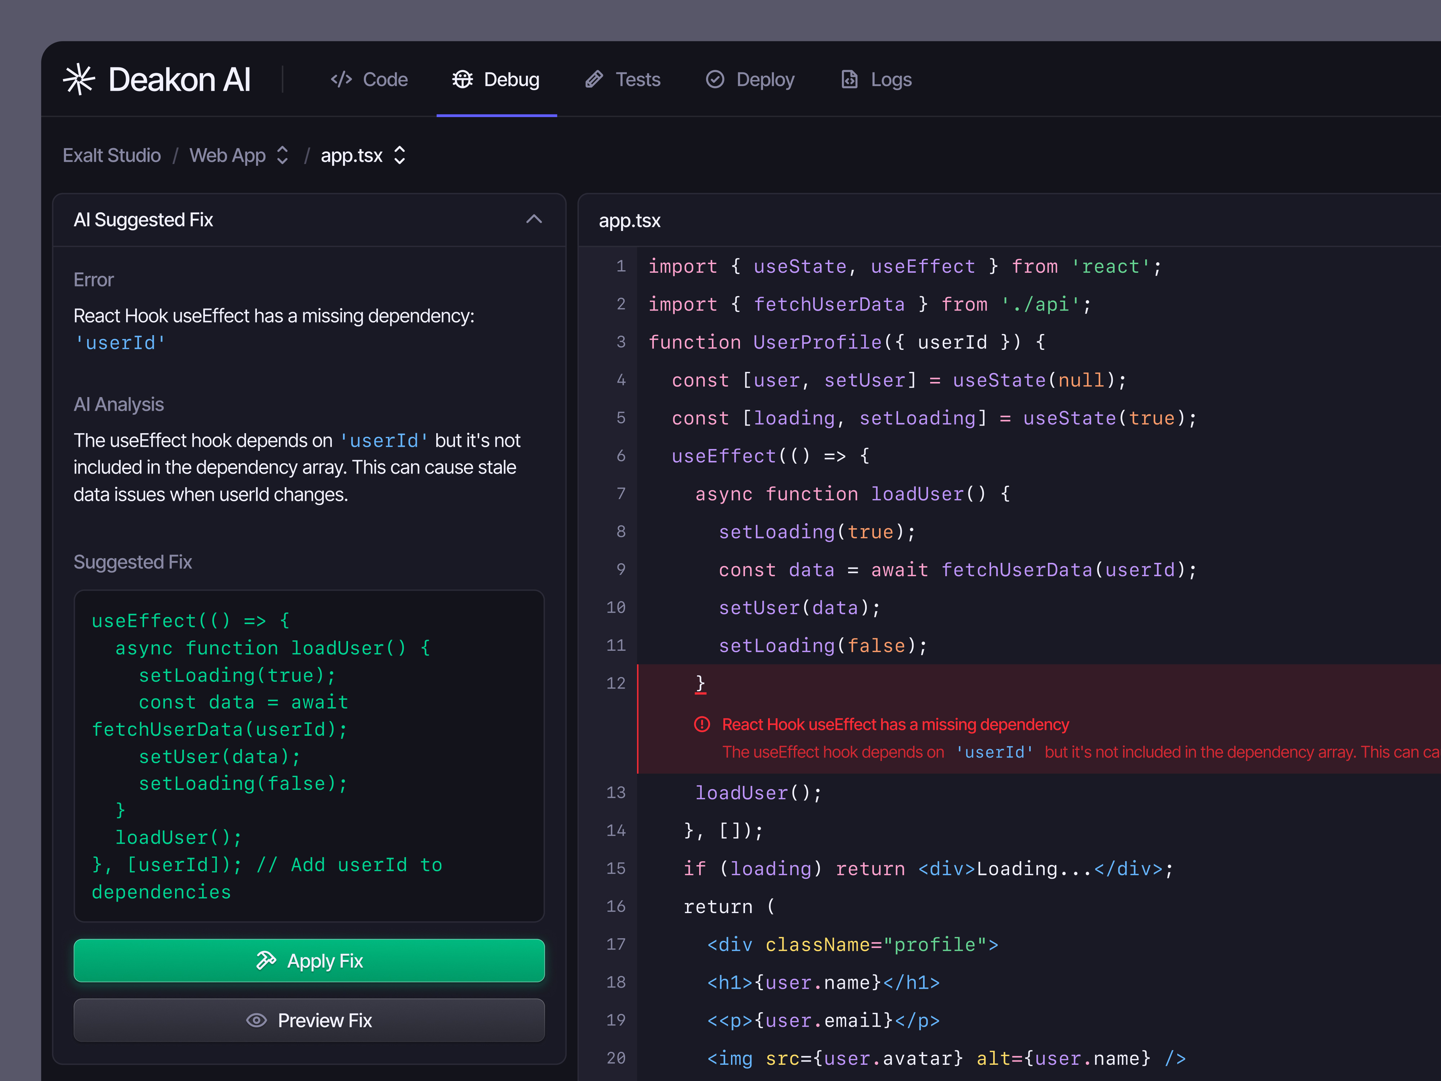Open the Code tab
1441x1081 pixels.
[369, 80]
